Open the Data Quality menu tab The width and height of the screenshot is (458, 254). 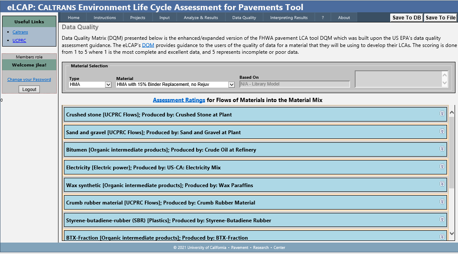pyautogui.click(x=244, y=17)
